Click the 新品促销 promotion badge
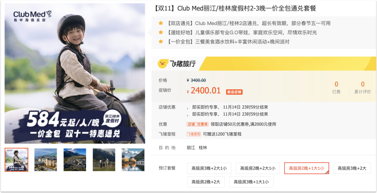 234,92
